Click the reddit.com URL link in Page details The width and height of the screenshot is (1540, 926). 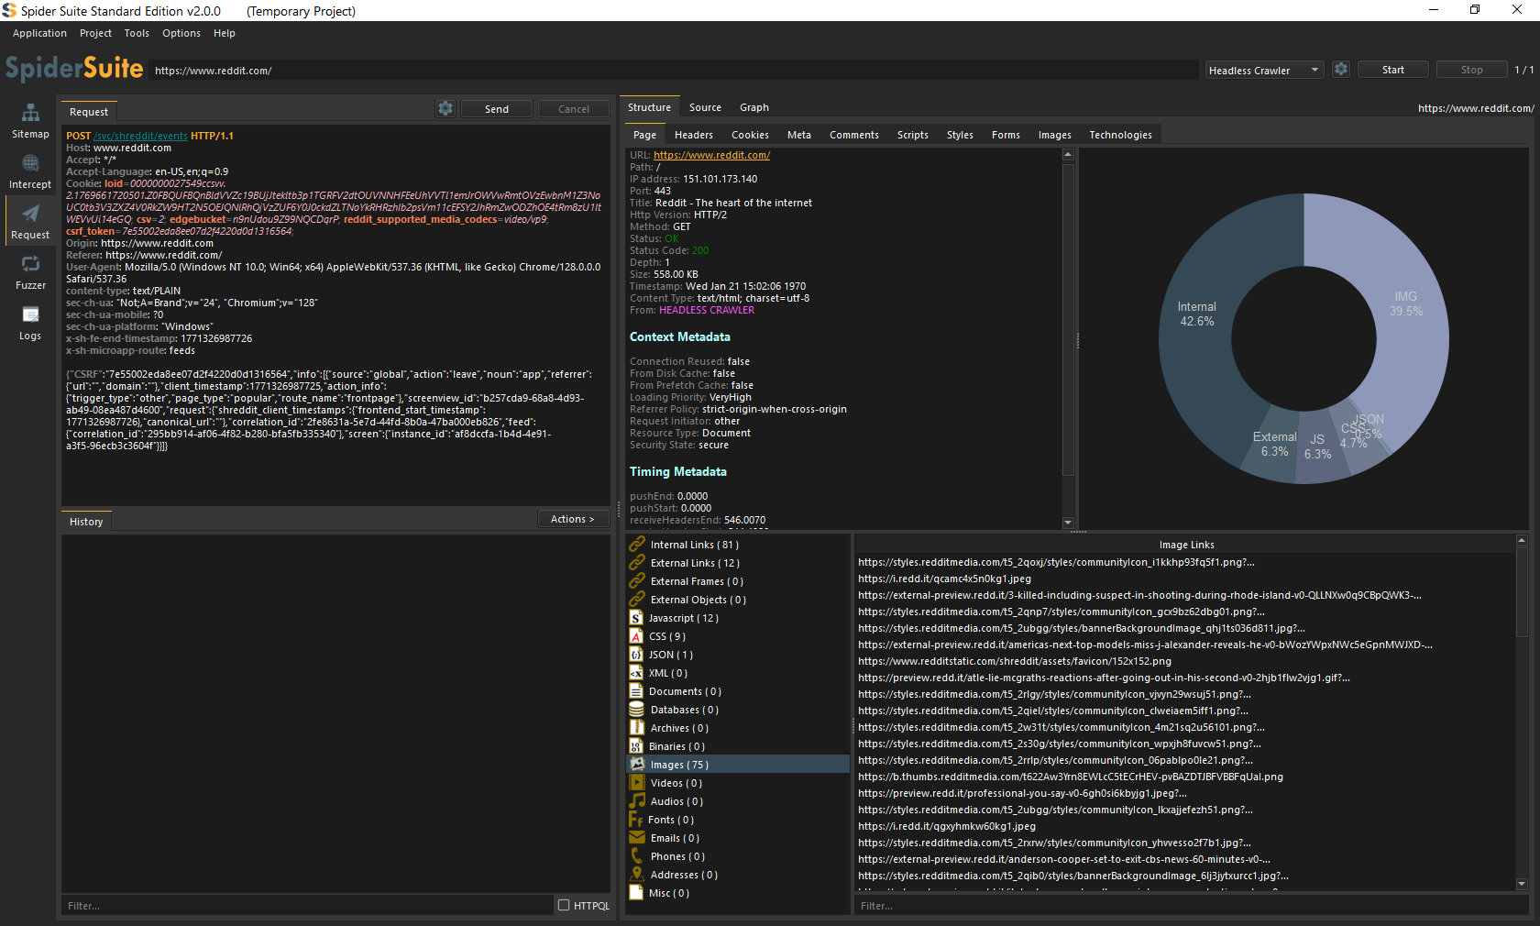pos(711,155)
